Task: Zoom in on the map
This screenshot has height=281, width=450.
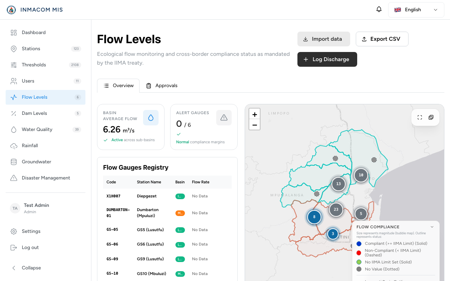Action: [255, 114]
